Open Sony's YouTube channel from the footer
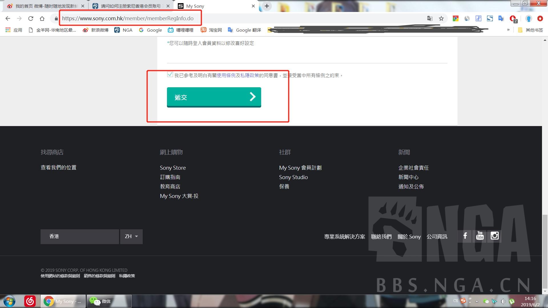 pyautogui.click(x=479, y=236)
